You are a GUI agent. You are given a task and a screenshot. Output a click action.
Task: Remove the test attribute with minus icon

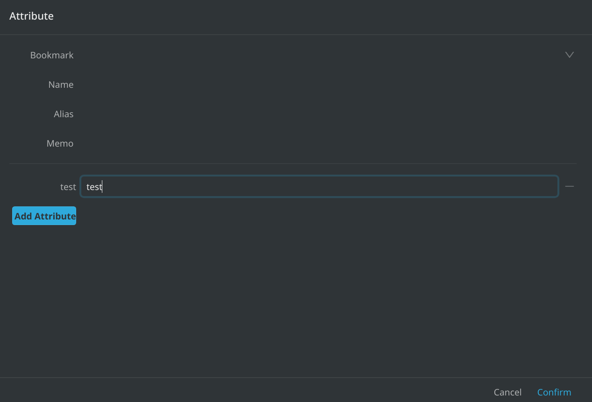coord(569,186)
